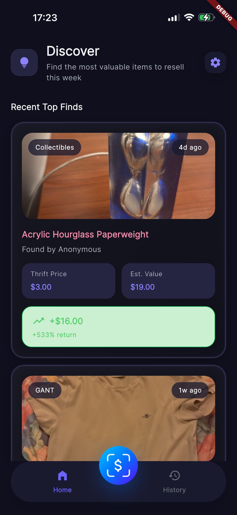Open the History clock icon
Viewport: 237px width, 515px height.
(174, 476)
